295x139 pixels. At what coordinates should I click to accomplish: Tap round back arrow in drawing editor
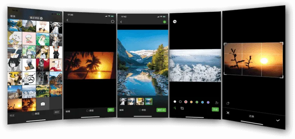(175, 22)
